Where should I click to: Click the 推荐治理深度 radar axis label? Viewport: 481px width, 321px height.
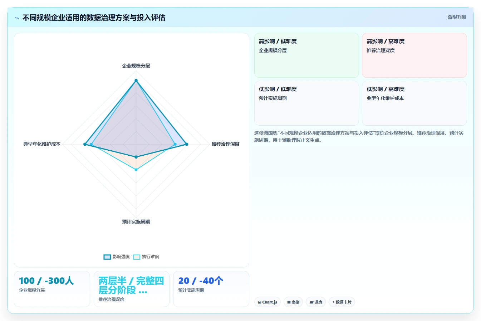[x=225, y=144]
